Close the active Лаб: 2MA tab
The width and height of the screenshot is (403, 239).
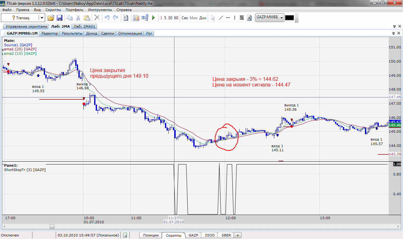coord(399,26)
